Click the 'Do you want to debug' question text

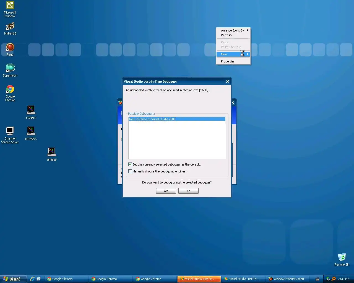click(177, 182)
